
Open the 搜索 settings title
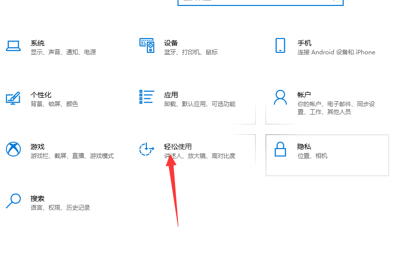[x=38, y=198]
